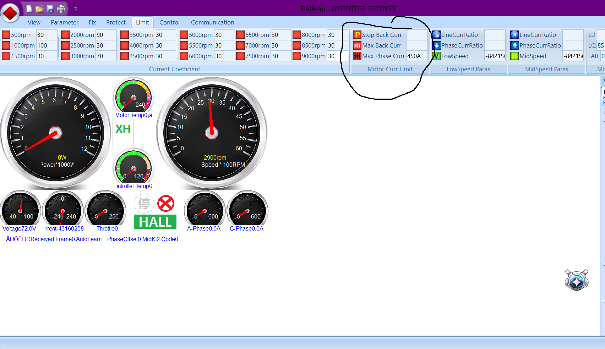Open the Parameter ribbon tab

pyautogui.click(x=64, y=22)
